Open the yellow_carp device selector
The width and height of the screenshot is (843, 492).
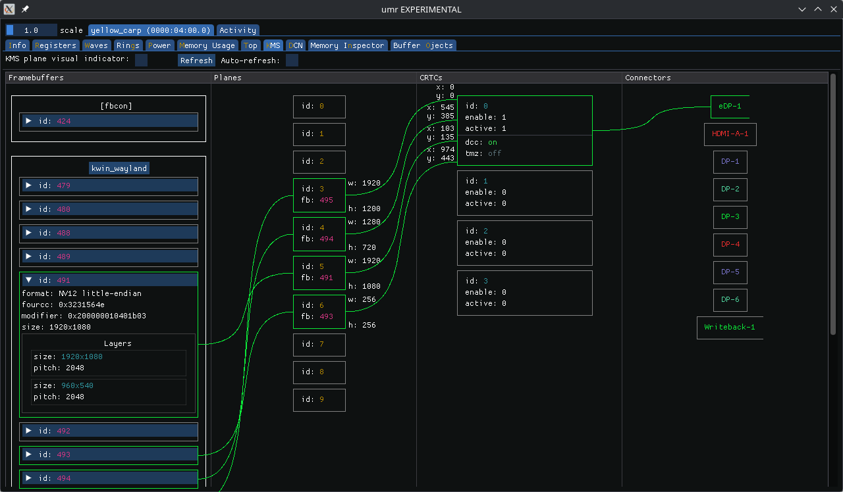pyautogui.click(x=151, y=30)
